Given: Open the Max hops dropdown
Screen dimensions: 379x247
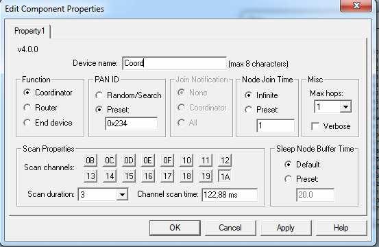Looking at the screenshot, I should click(345, 106).
